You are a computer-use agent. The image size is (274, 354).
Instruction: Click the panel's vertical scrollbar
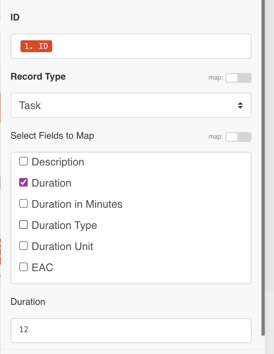263,165
